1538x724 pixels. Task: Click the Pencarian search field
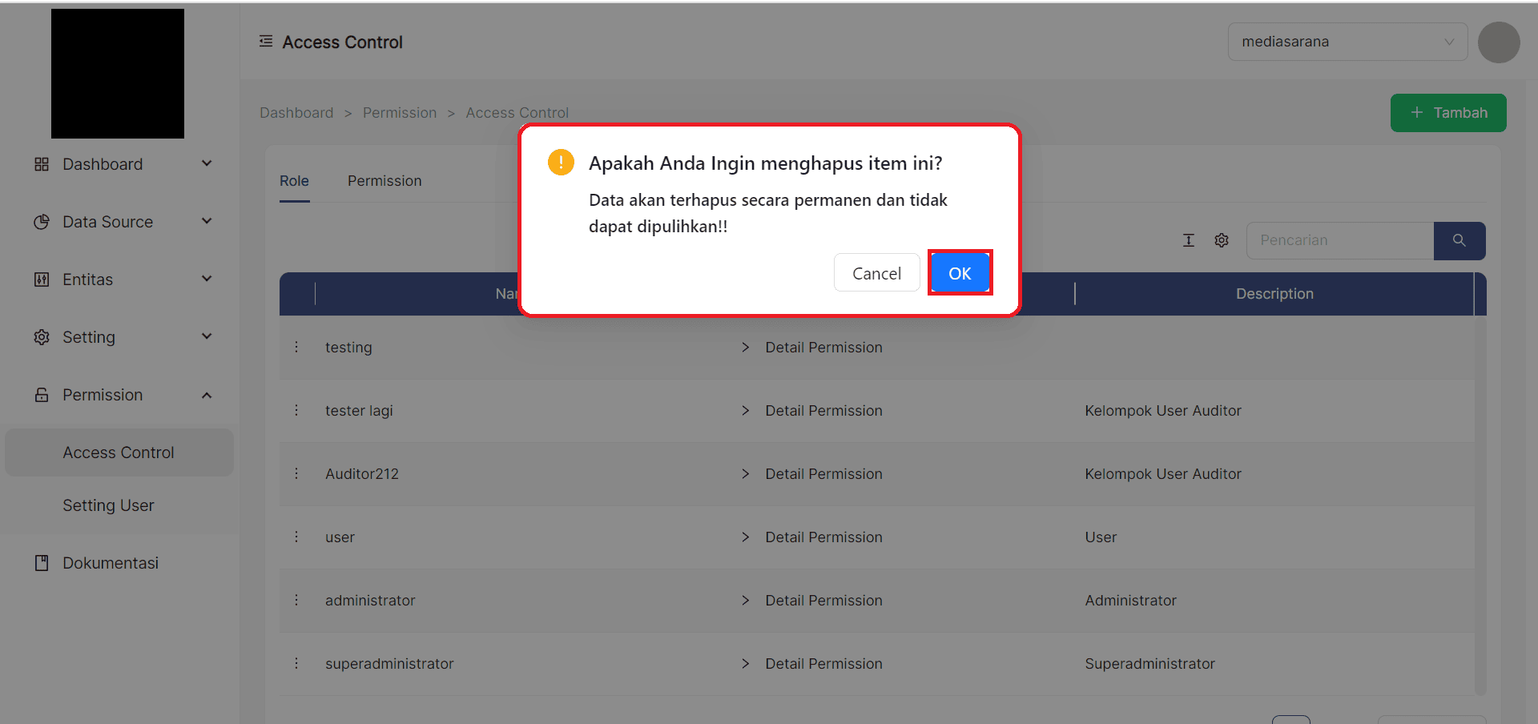[1339, 240]
